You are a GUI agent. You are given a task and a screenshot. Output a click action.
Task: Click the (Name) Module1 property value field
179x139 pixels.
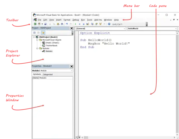pos(56,78)
